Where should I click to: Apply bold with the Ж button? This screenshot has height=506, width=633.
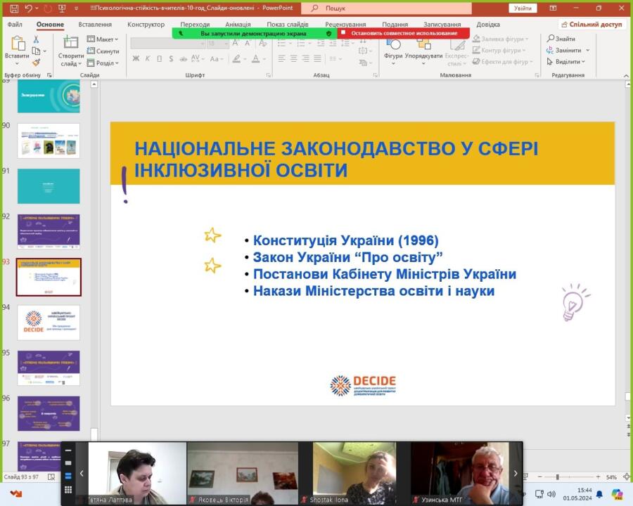[136, 59]
